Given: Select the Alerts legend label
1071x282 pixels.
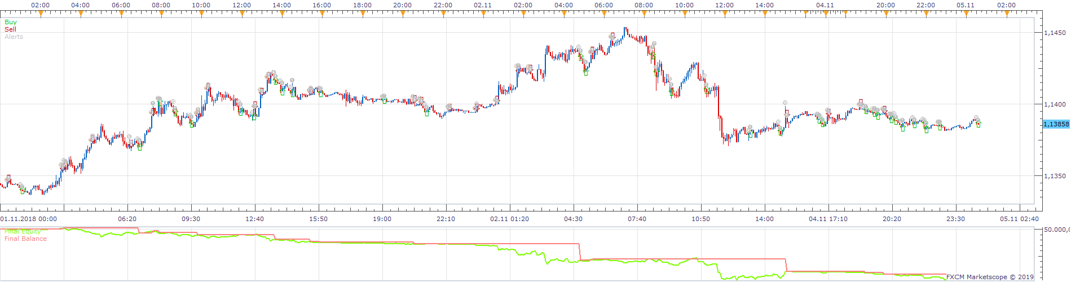Looking at the screenshot, I should (x=14, y=37).
